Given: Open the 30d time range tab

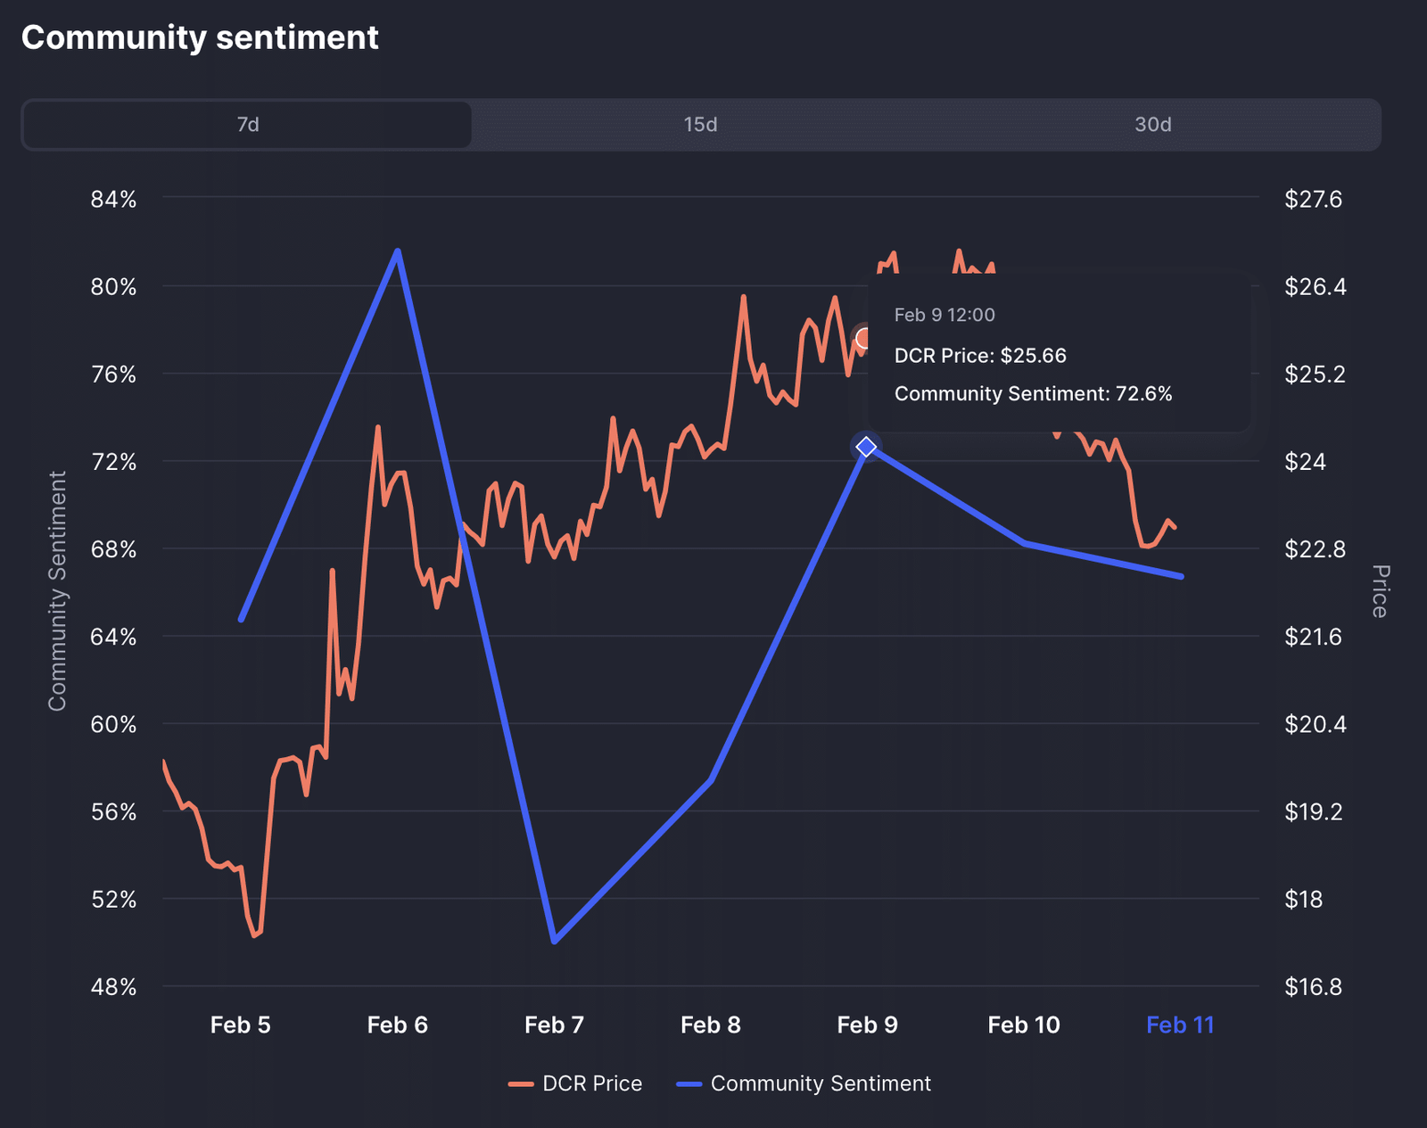Looking at the screenshot, I should coord(1152,125).
